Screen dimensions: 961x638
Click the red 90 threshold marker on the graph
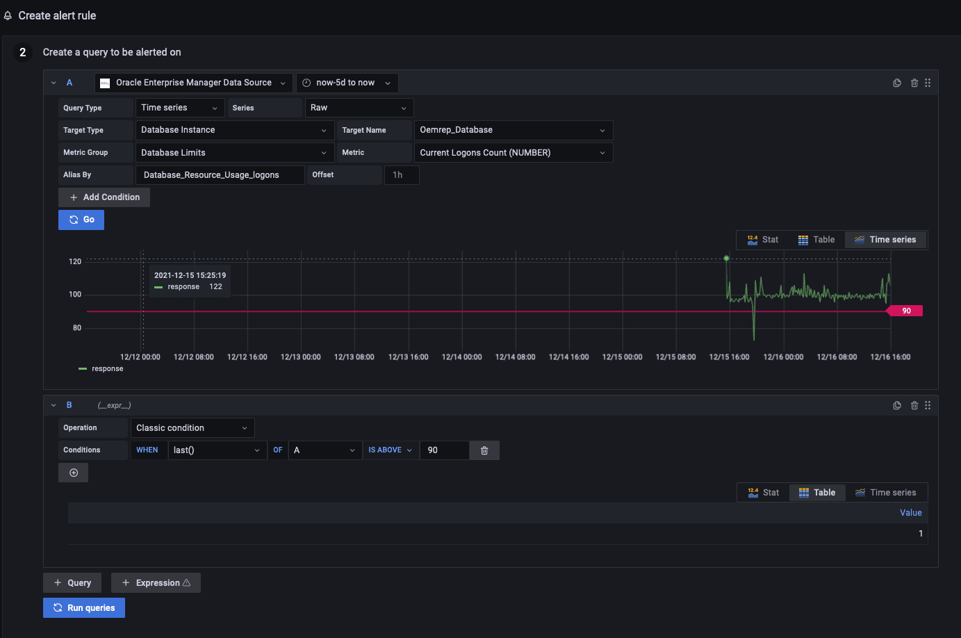click(905, 311)
